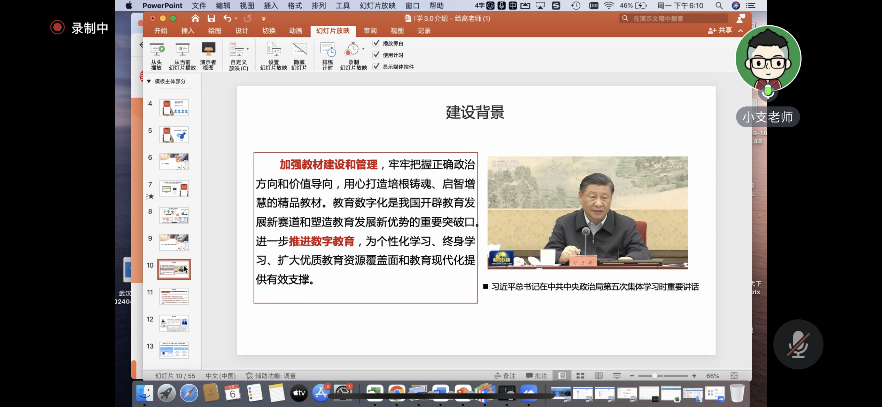
Task: Expand the 录制幻灯片放映 dropdown arrow
Action: [363, 49]
